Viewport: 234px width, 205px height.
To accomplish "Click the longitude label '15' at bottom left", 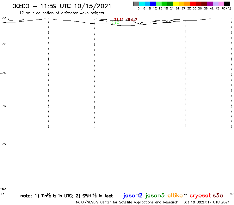I will click(x=3, y=194).
